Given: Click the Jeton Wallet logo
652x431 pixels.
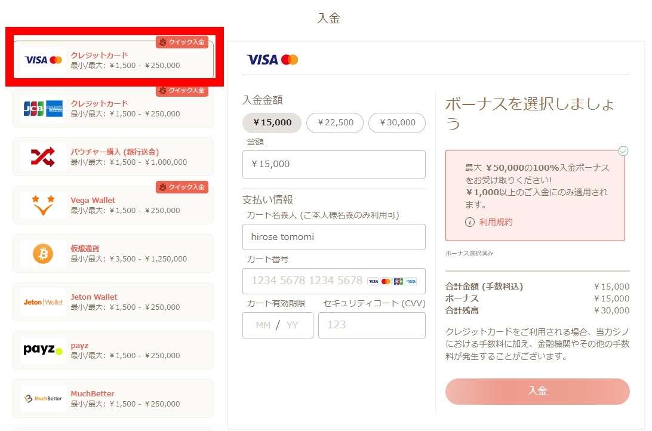Looking at the screenshot, I should pyautogui.click(x=43, y=302).
